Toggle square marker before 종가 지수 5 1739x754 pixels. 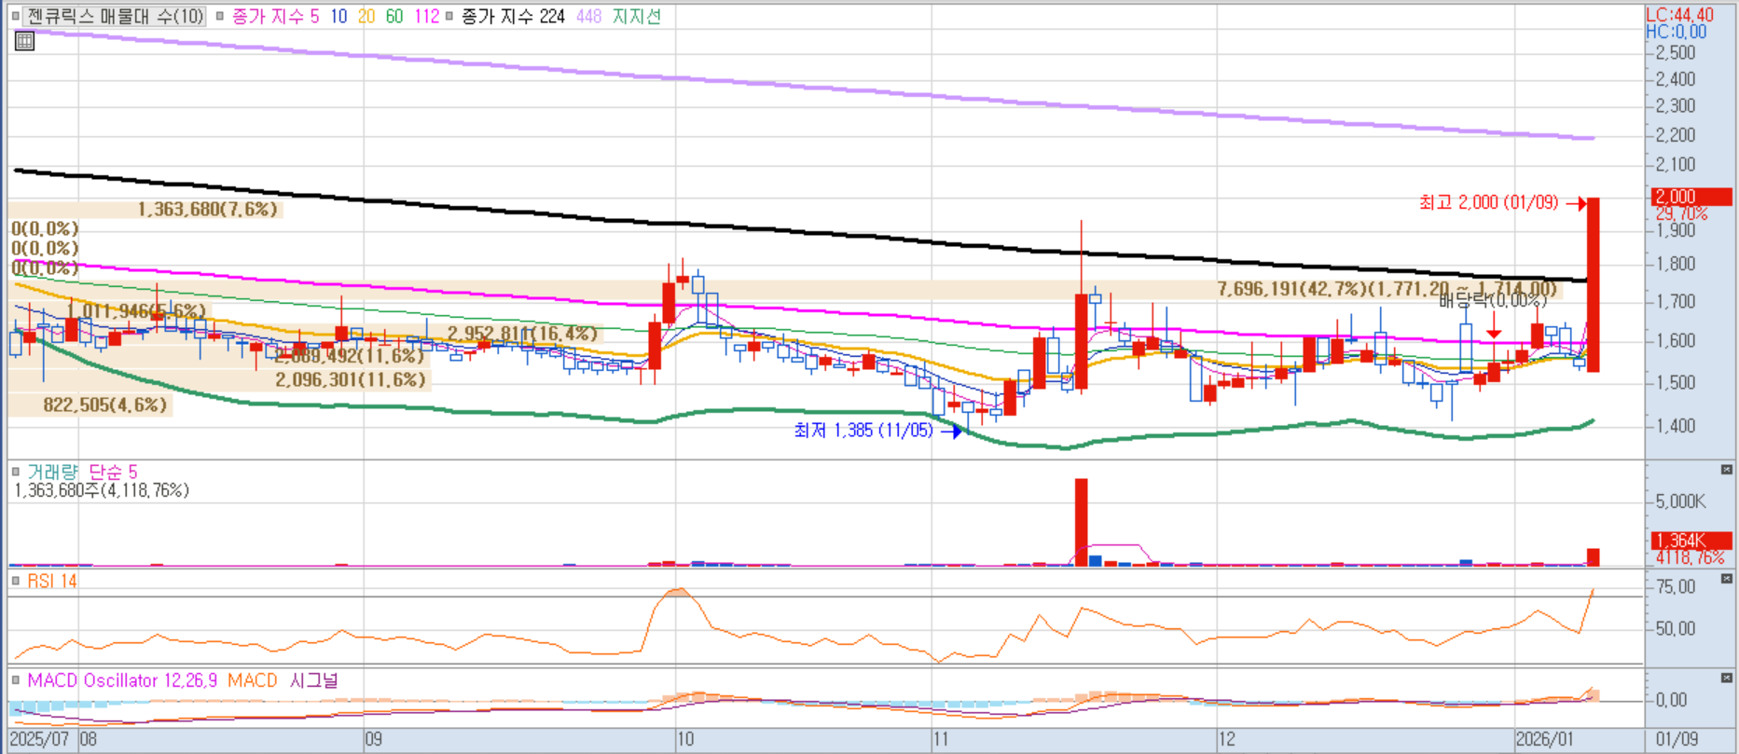point(220,16)
